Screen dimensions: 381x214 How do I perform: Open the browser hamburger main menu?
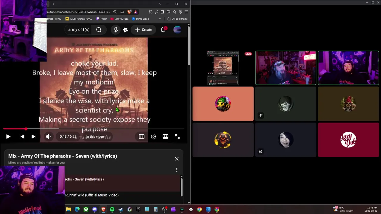(x=186, y=12)
